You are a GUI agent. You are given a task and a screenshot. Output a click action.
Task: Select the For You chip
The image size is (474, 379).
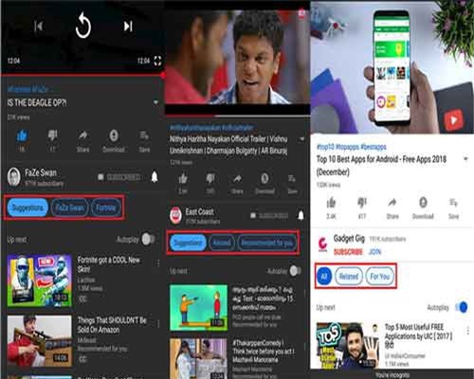380,277
